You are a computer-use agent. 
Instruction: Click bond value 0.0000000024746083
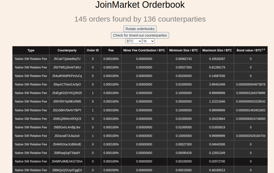[x=251, y=119]
